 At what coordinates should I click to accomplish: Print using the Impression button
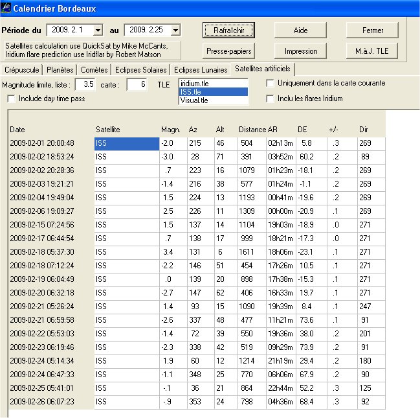300,51
